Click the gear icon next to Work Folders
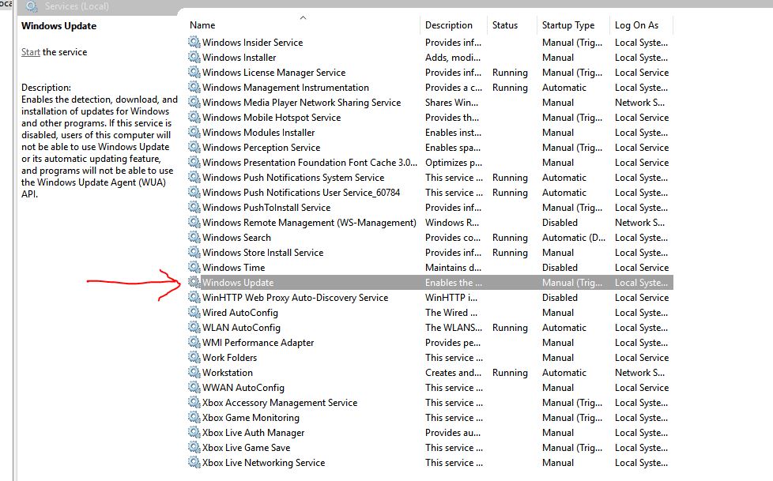 [194, 357]
